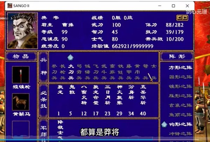The height and width of the screenshot is (142, 210).
Task: Click the 带兵数 10/200 value
Action: click(x=175, y=39)
